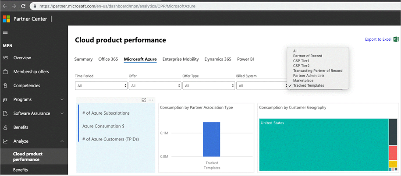The height and width of the screenshot is (176, 401).
Task: Open the tile's more options ellipsis
Action: 151,100
